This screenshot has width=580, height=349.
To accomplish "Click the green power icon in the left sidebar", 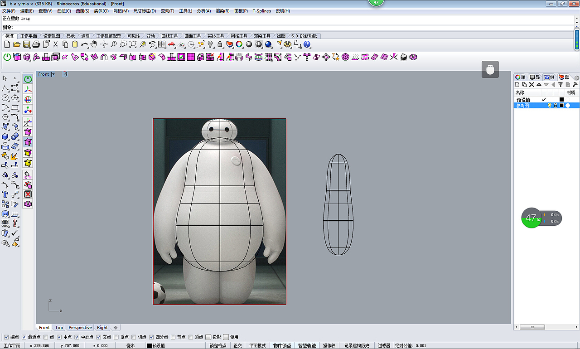I will click(x=28, y=79).
